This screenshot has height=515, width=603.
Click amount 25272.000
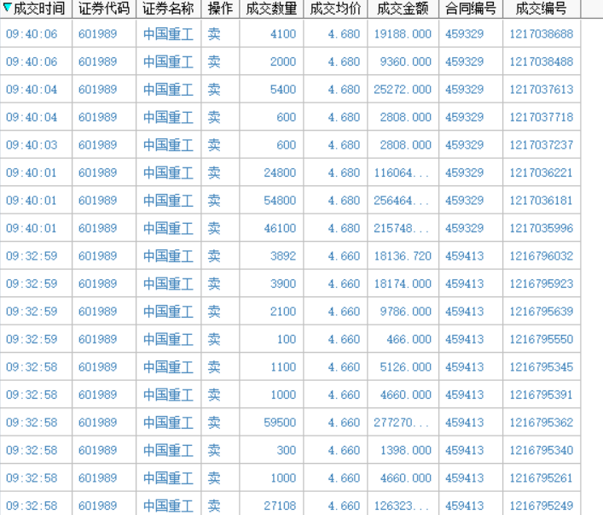pyautogui.click(x=403, y=90)
